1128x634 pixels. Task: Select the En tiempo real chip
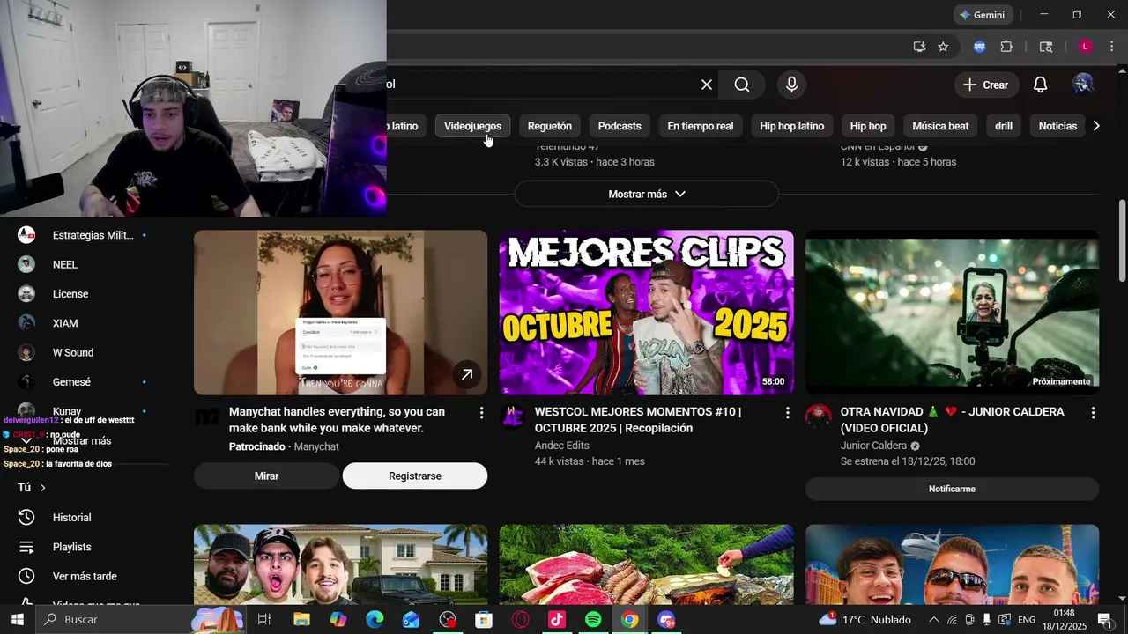[x=701, y=126]
